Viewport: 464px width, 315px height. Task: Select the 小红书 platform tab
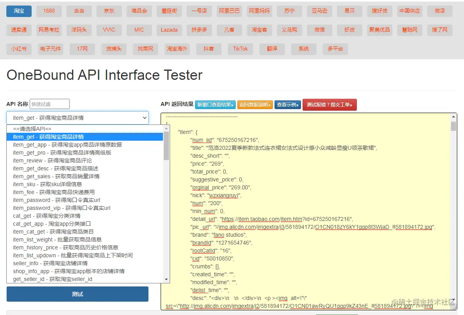tap(19, 49)
